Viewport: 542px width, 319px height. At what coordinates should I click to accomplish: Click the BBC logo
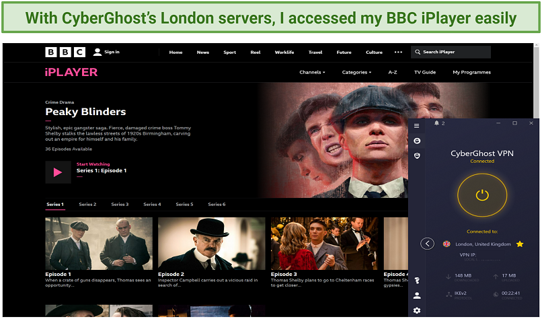click(65, 52)
